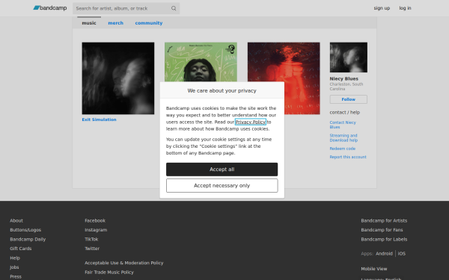The image size is (449, 280).
Task: Click the search magnifier icon
Action: point(174,8)
